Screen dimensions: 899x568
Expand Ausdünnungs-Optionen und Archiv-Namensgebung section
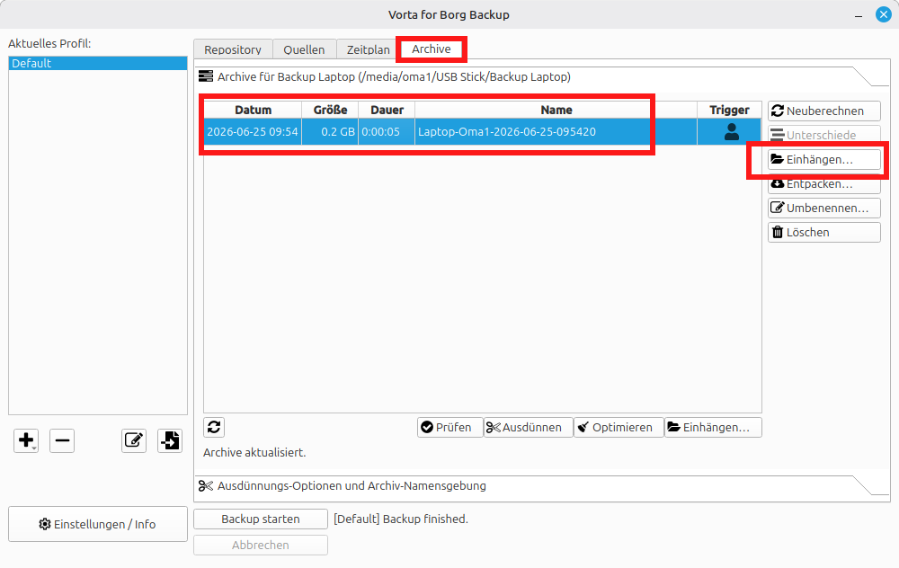pyautogui.click(x=542, y=486)
